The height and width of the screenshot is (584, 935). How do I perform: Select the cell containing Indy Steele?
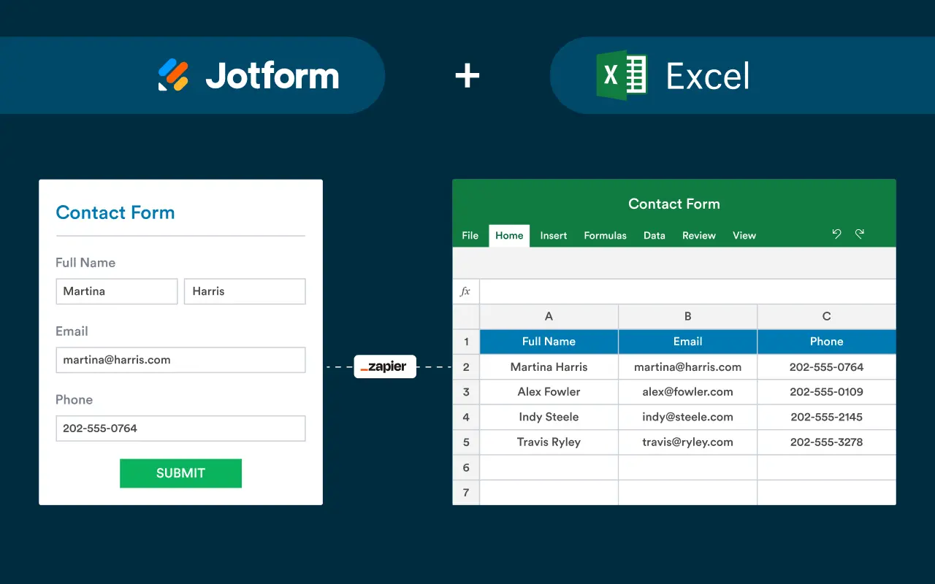(549, 417)
